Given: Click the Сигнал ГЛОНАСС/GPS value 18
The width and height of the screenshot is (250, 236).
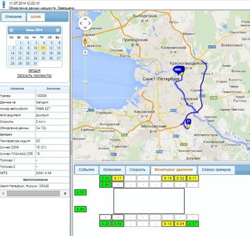Looking at the screenshot, I should coord(38,154).
